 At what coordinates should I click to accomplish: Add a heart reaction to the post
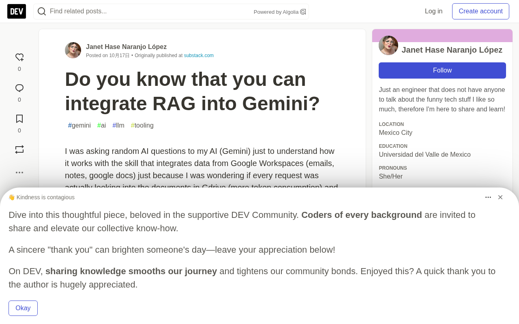pyautogui.click(x=19, y=58)
